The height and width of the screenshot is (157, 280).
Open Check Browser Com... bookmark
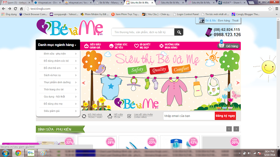[33, 14]
